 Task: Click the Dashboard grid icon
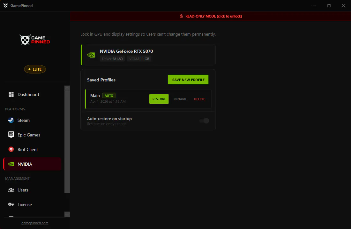pyautogui.click(x=11, y=94)
